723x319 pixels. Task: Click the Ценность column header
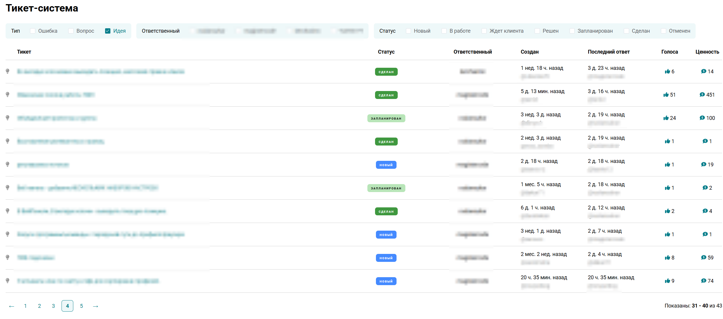point(707,52)
